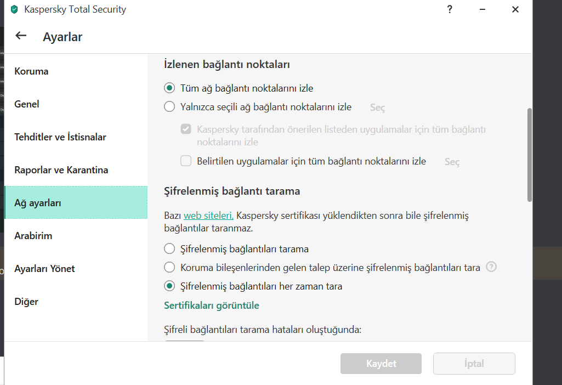Click the İptal button

(x=474, y=364)
